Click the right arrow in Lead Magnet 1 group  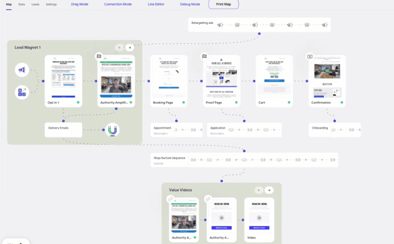tap(130, 47)
